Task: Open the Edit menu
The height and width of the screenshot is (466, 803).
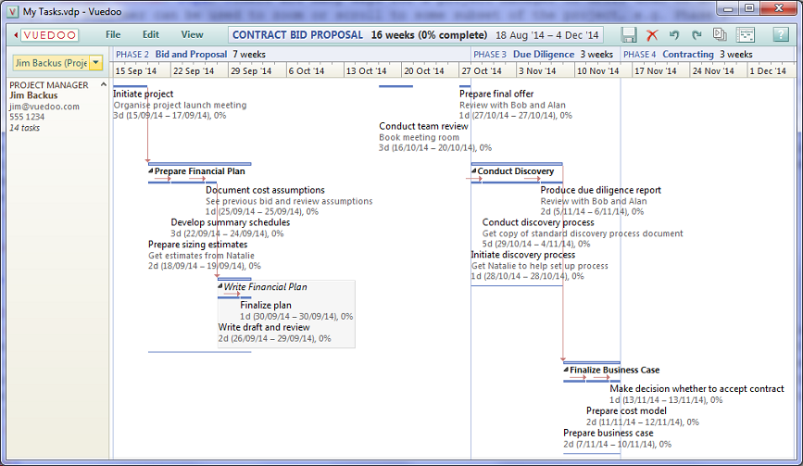Action: pos(150,34)
